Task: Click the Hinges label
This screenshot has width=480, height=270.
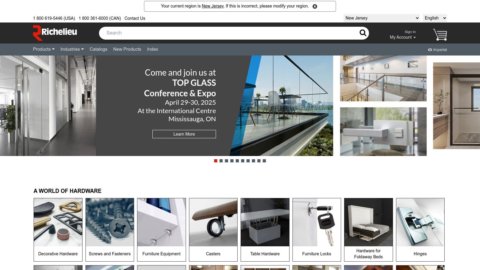Action: (420, 254)
